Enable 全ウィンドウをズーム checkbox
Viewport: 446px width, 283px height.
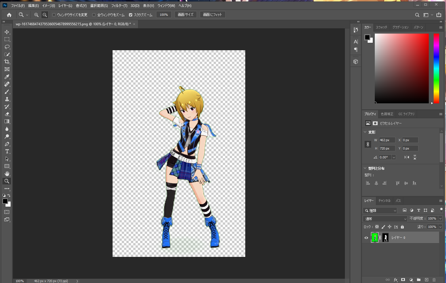click(x=94, y=15)
